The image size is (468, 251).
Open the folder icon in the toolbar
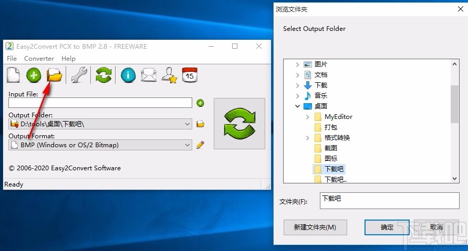point(54,75)
